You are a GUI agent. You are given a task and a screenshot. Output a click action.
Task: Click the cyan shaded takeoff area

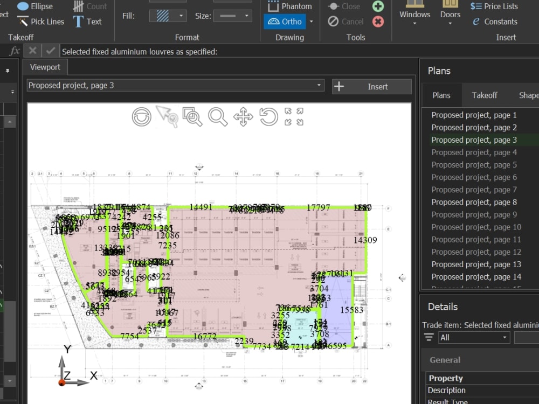coord(301,328)
